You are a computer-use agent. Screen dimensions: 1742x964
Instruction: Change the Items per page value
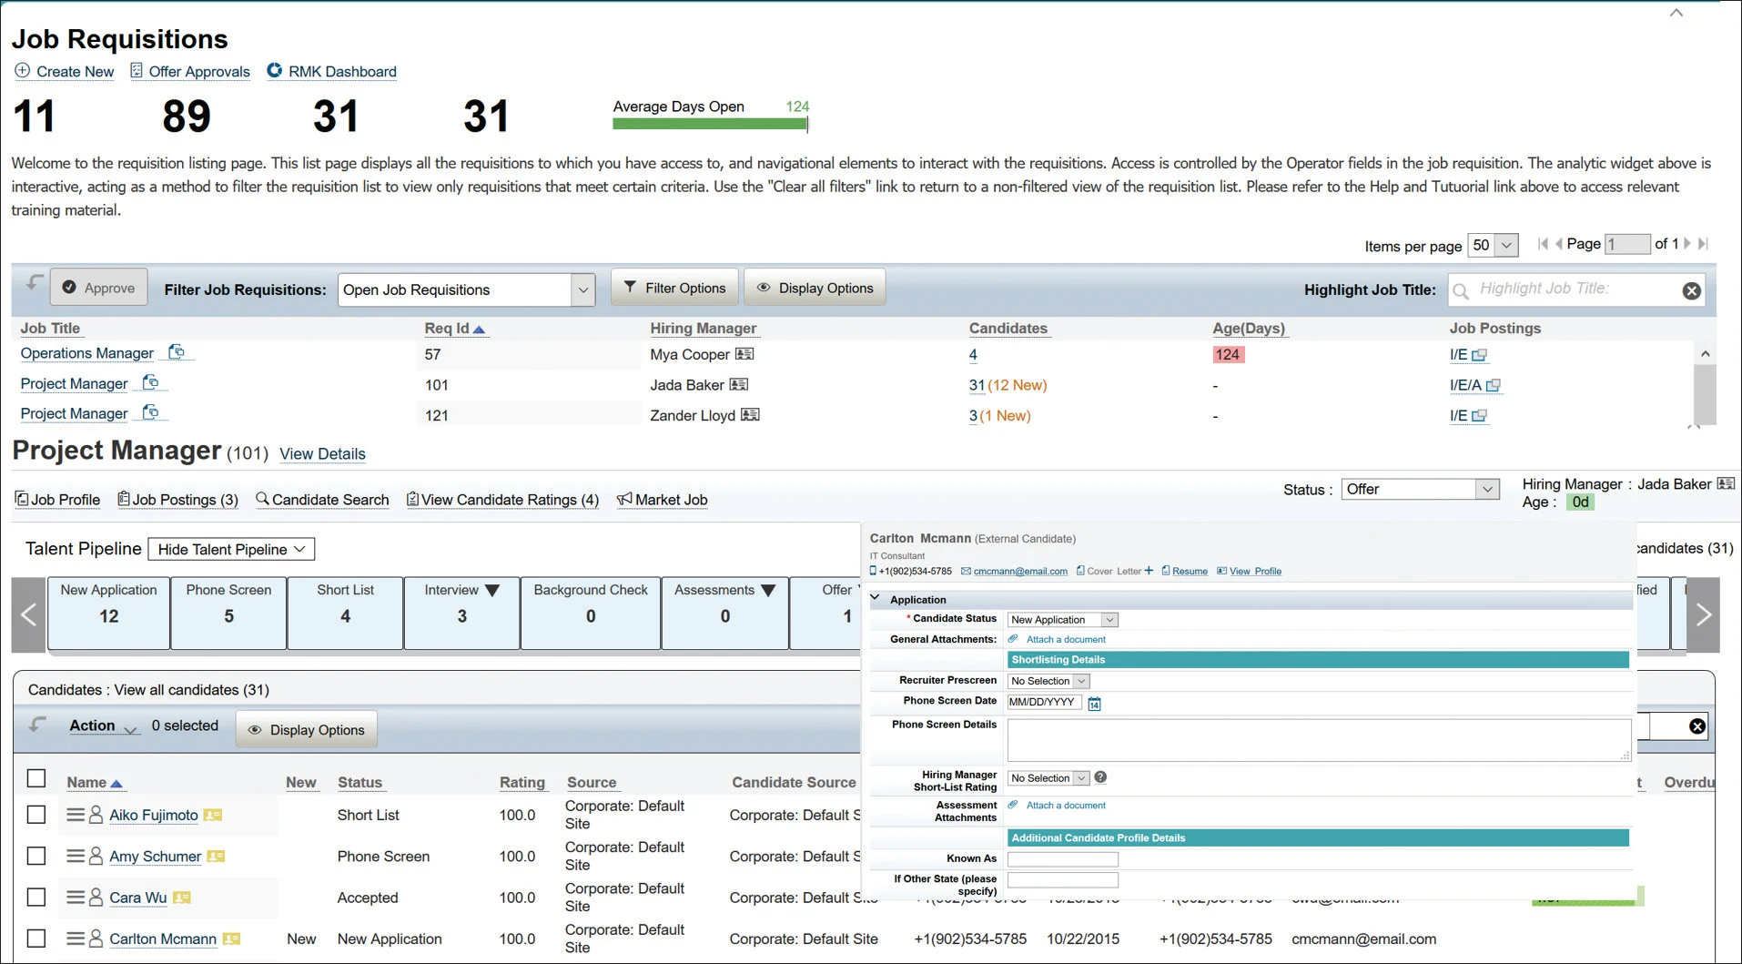tap(1493, 245)
